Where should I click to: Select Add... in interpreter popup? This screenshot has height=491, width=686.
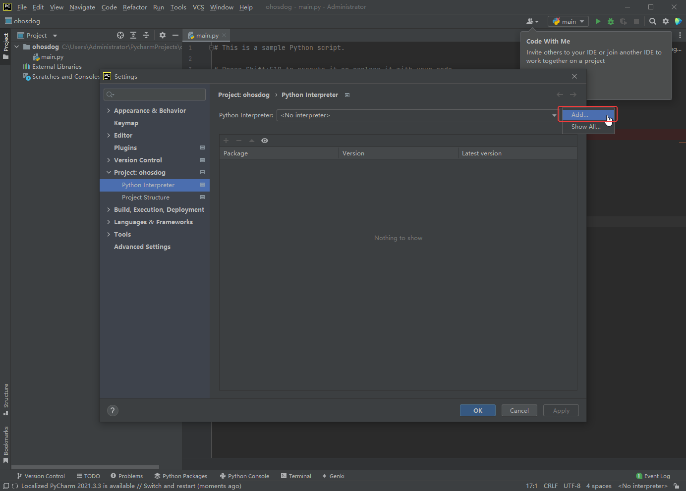click(588, 114)
